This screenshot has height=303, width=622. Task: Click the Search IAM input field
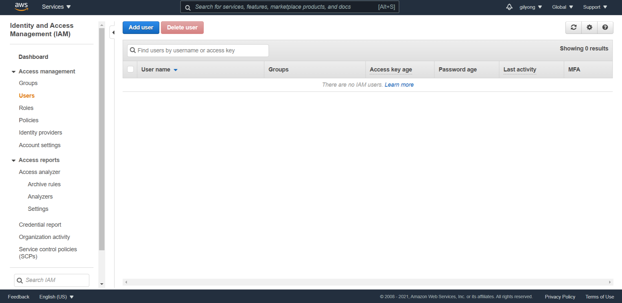click(52, 280)
